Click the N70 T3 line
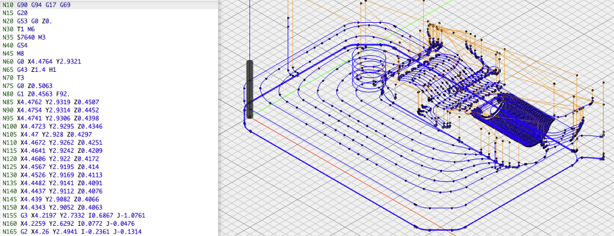This screenshot has width=614, height=236. tap(109, 78)
